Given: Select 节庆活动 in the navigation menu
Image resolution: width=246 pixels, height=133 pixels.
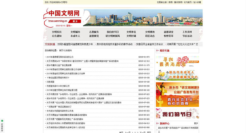Looking at the screenshot, I should coord(187,36).
